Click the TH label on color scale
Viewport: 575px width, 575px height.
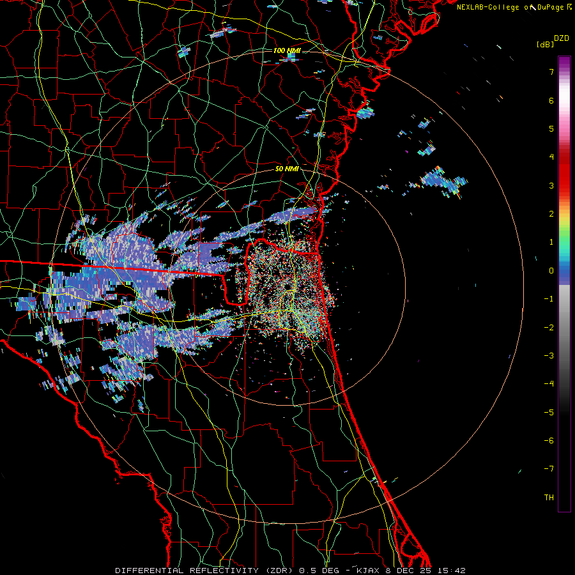click(549, 498)
